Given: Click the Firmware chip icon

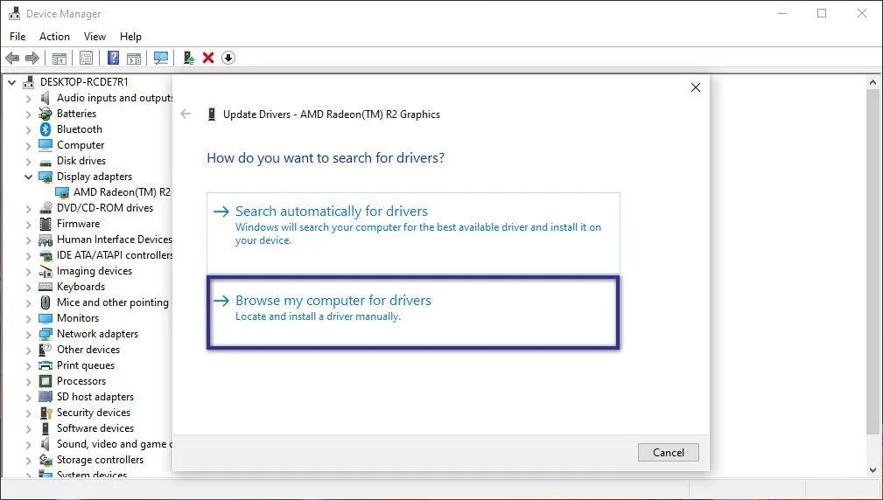Looking at the screenshot, I should pos(45,224).
